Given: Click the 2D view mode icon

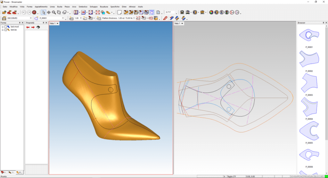Looking at the screenshot, I should point(83,13).
